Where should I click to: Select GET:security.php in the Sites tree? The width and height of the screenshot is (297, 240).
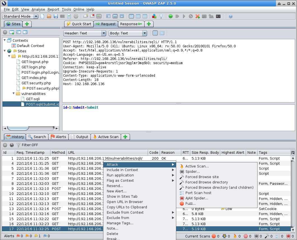[36, 83]
